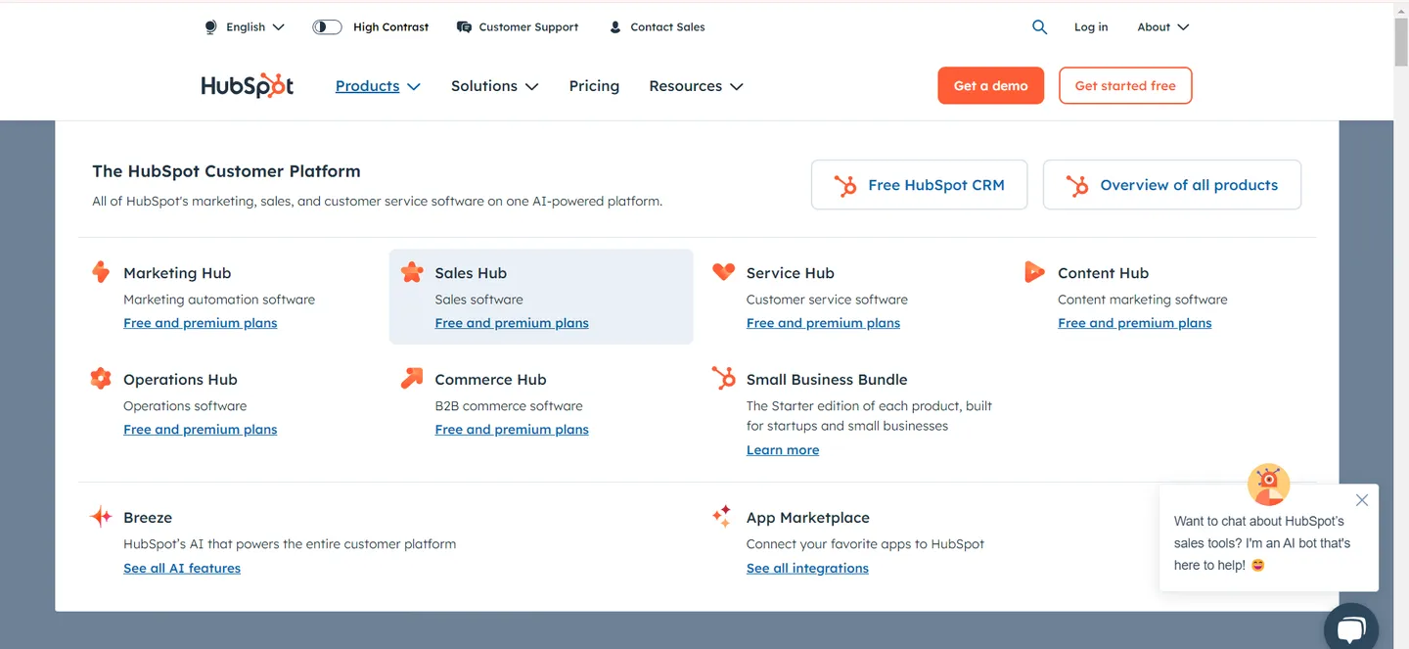Click the chatbot avatar icon
This screenshot has height=649, width=1409.
tap(1268, 485)
